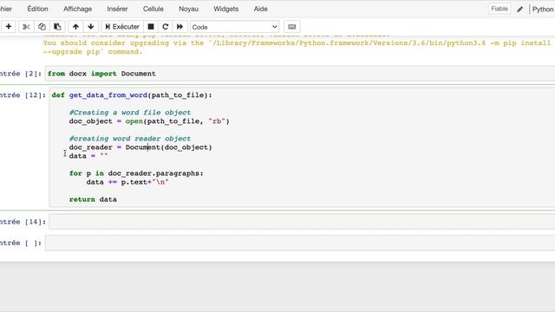
Task: Click into the empty cell Entrée [14]
Action: [302, 222]
